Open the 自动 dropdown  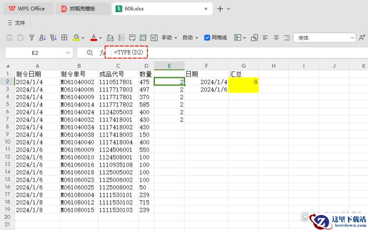pyautogui.click(x=190, y=38)
